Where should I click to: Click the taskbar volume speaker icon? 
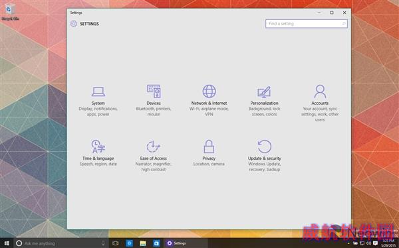[x=368, y=243]
